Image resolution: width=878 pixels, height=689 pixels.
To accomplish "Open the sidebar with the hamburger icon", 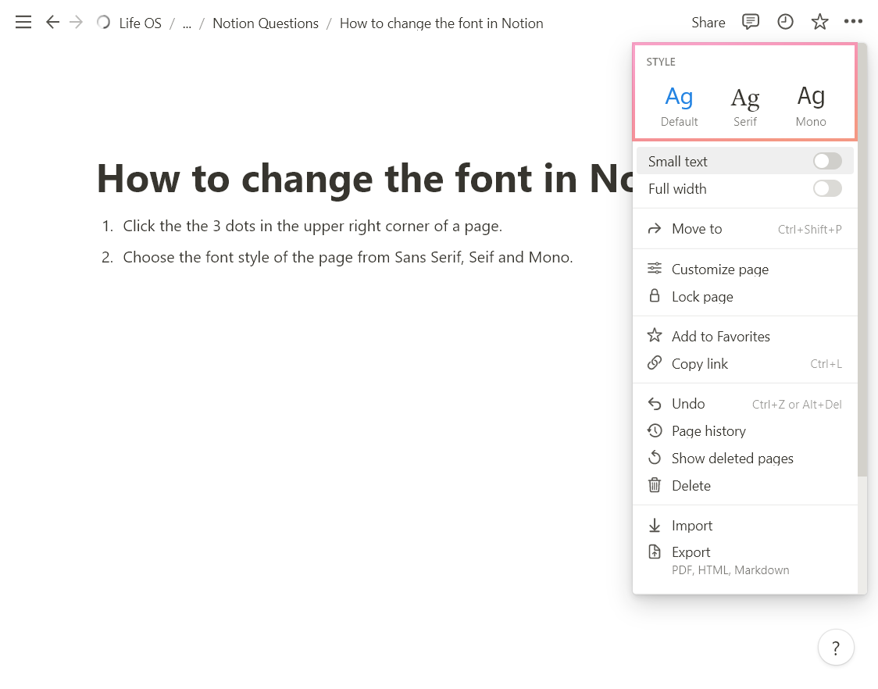I will [23, 22].
